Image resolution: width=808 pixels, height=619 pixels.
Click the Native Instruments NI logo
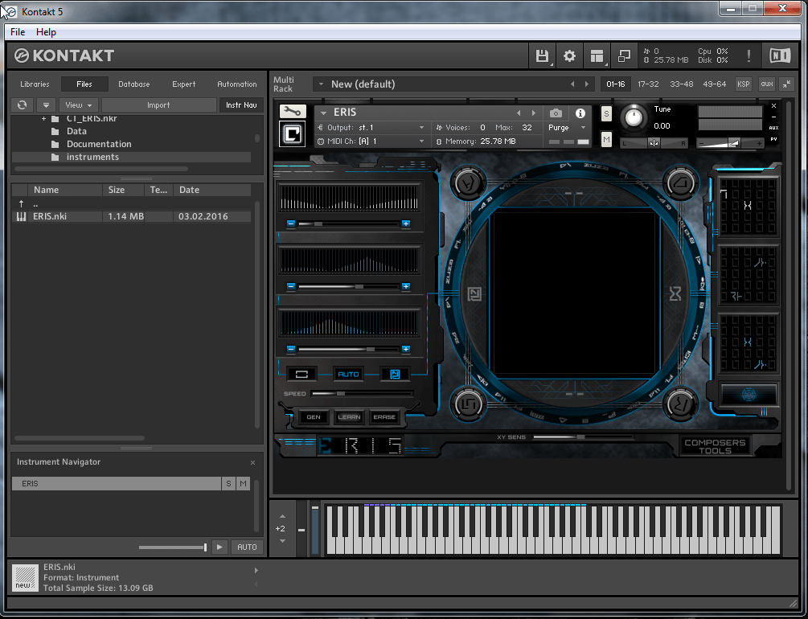click(780, 55)
